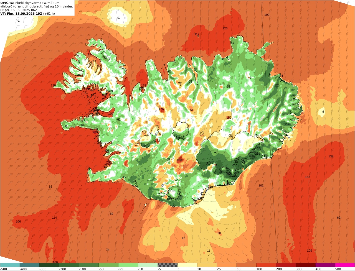Click the value 39 in the southern Westfjords
The image size is (355, 271).
tap(111, 91)
